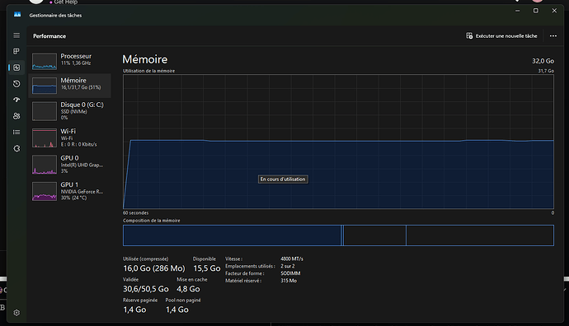Open Task Manager settings gear
The height and width of the screenshot is (326, 569).
[16, 313]
